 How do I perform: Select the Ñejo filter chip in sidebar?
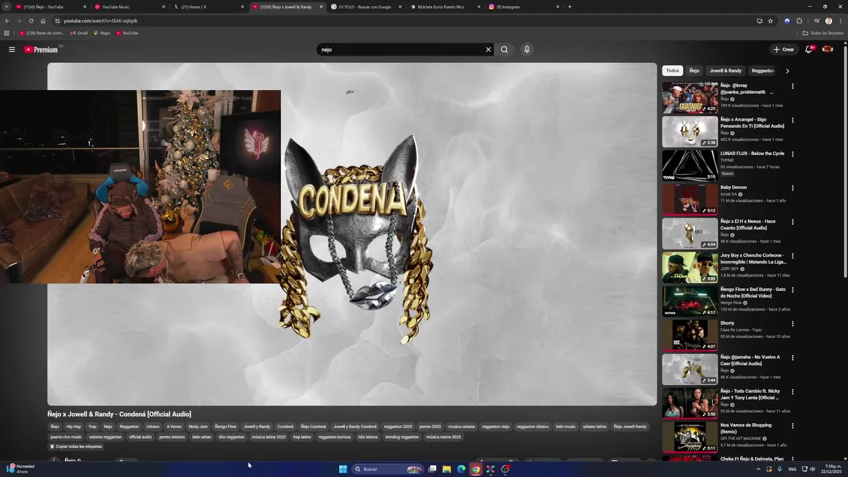coord(694,71)
